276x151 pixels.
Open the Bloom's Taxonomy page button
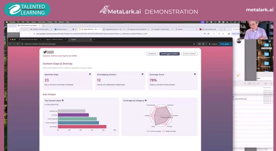point(189,54)
